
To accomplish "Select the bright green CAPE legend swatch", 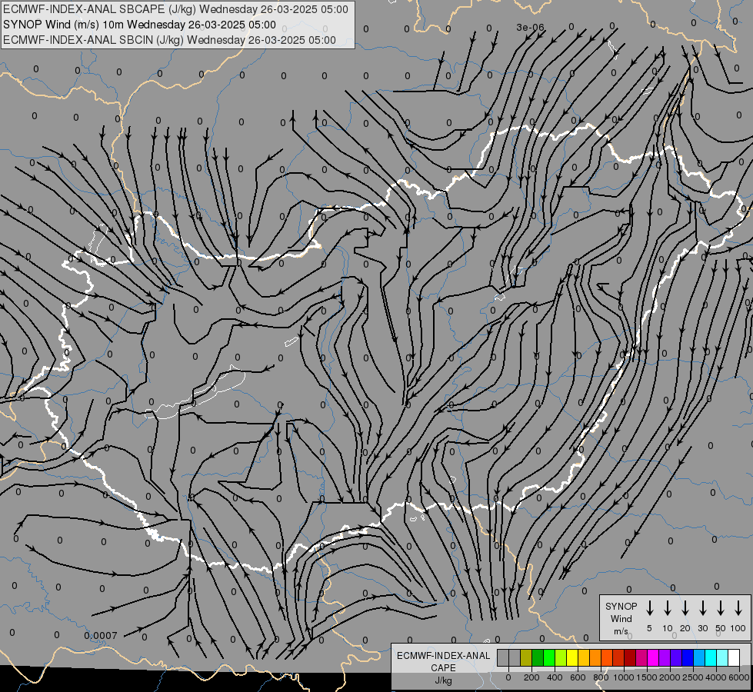I will 549,657.
